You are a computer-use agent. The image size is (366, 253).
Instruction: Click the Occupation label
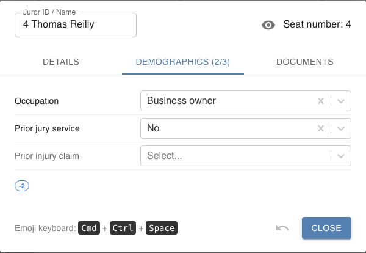click(37, 101)
